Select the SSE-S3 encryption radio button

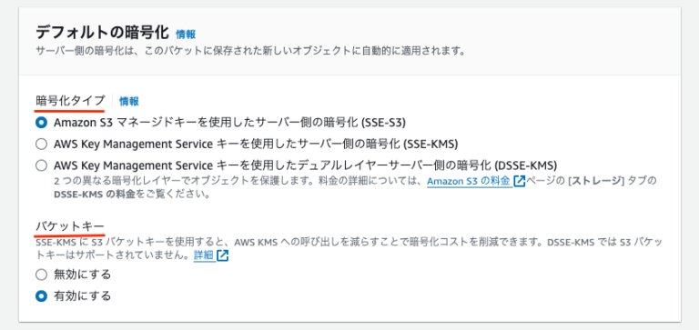41,122
